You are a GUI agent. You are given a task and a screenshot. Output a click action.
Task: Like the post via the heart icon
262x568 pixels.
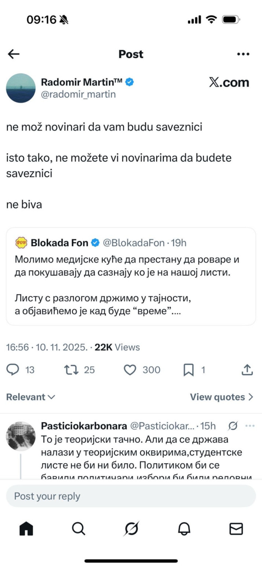(131, 370)
